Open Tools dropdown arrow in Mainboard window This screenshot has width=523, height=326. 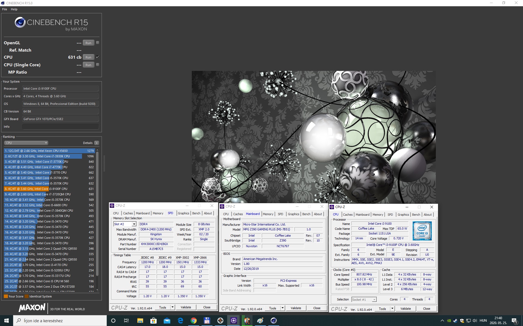point(282,308)
